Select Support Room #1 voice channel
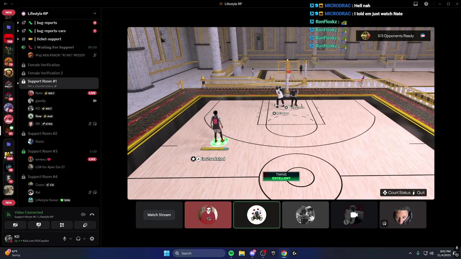Image resolution: width=461 pixels, height=259 pixels. [59, 83]
